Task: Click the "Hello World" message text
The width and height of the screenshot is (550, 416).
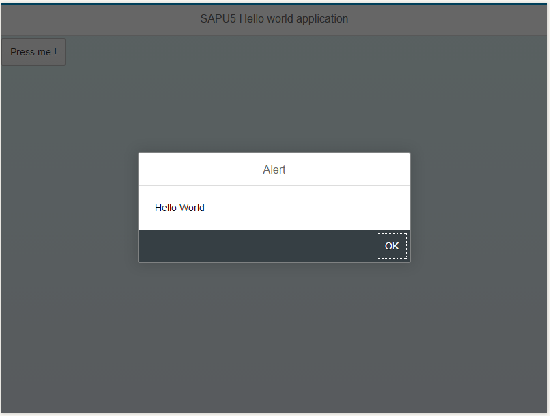Action: (179, 208)
